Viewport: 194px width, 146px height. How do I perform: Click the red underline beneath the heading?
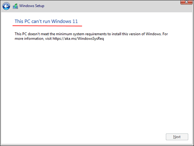click(48, 25)
